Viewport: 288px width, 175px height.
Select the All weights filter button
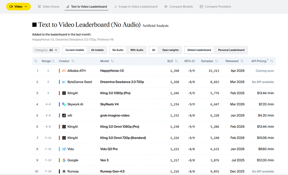(154, 50)
